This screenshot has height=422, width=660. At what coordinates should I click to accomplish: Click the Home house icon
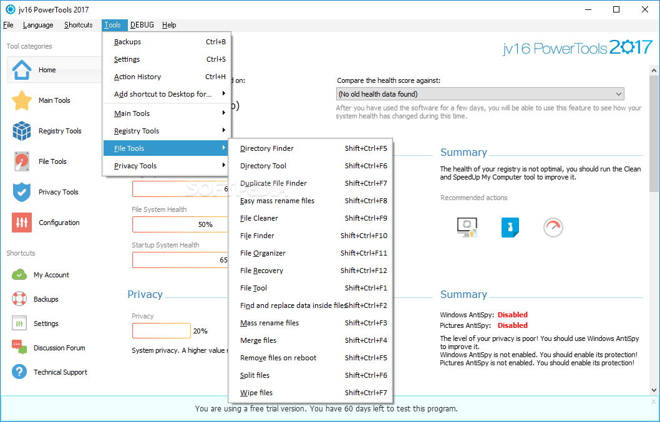[x=21, y=70]
